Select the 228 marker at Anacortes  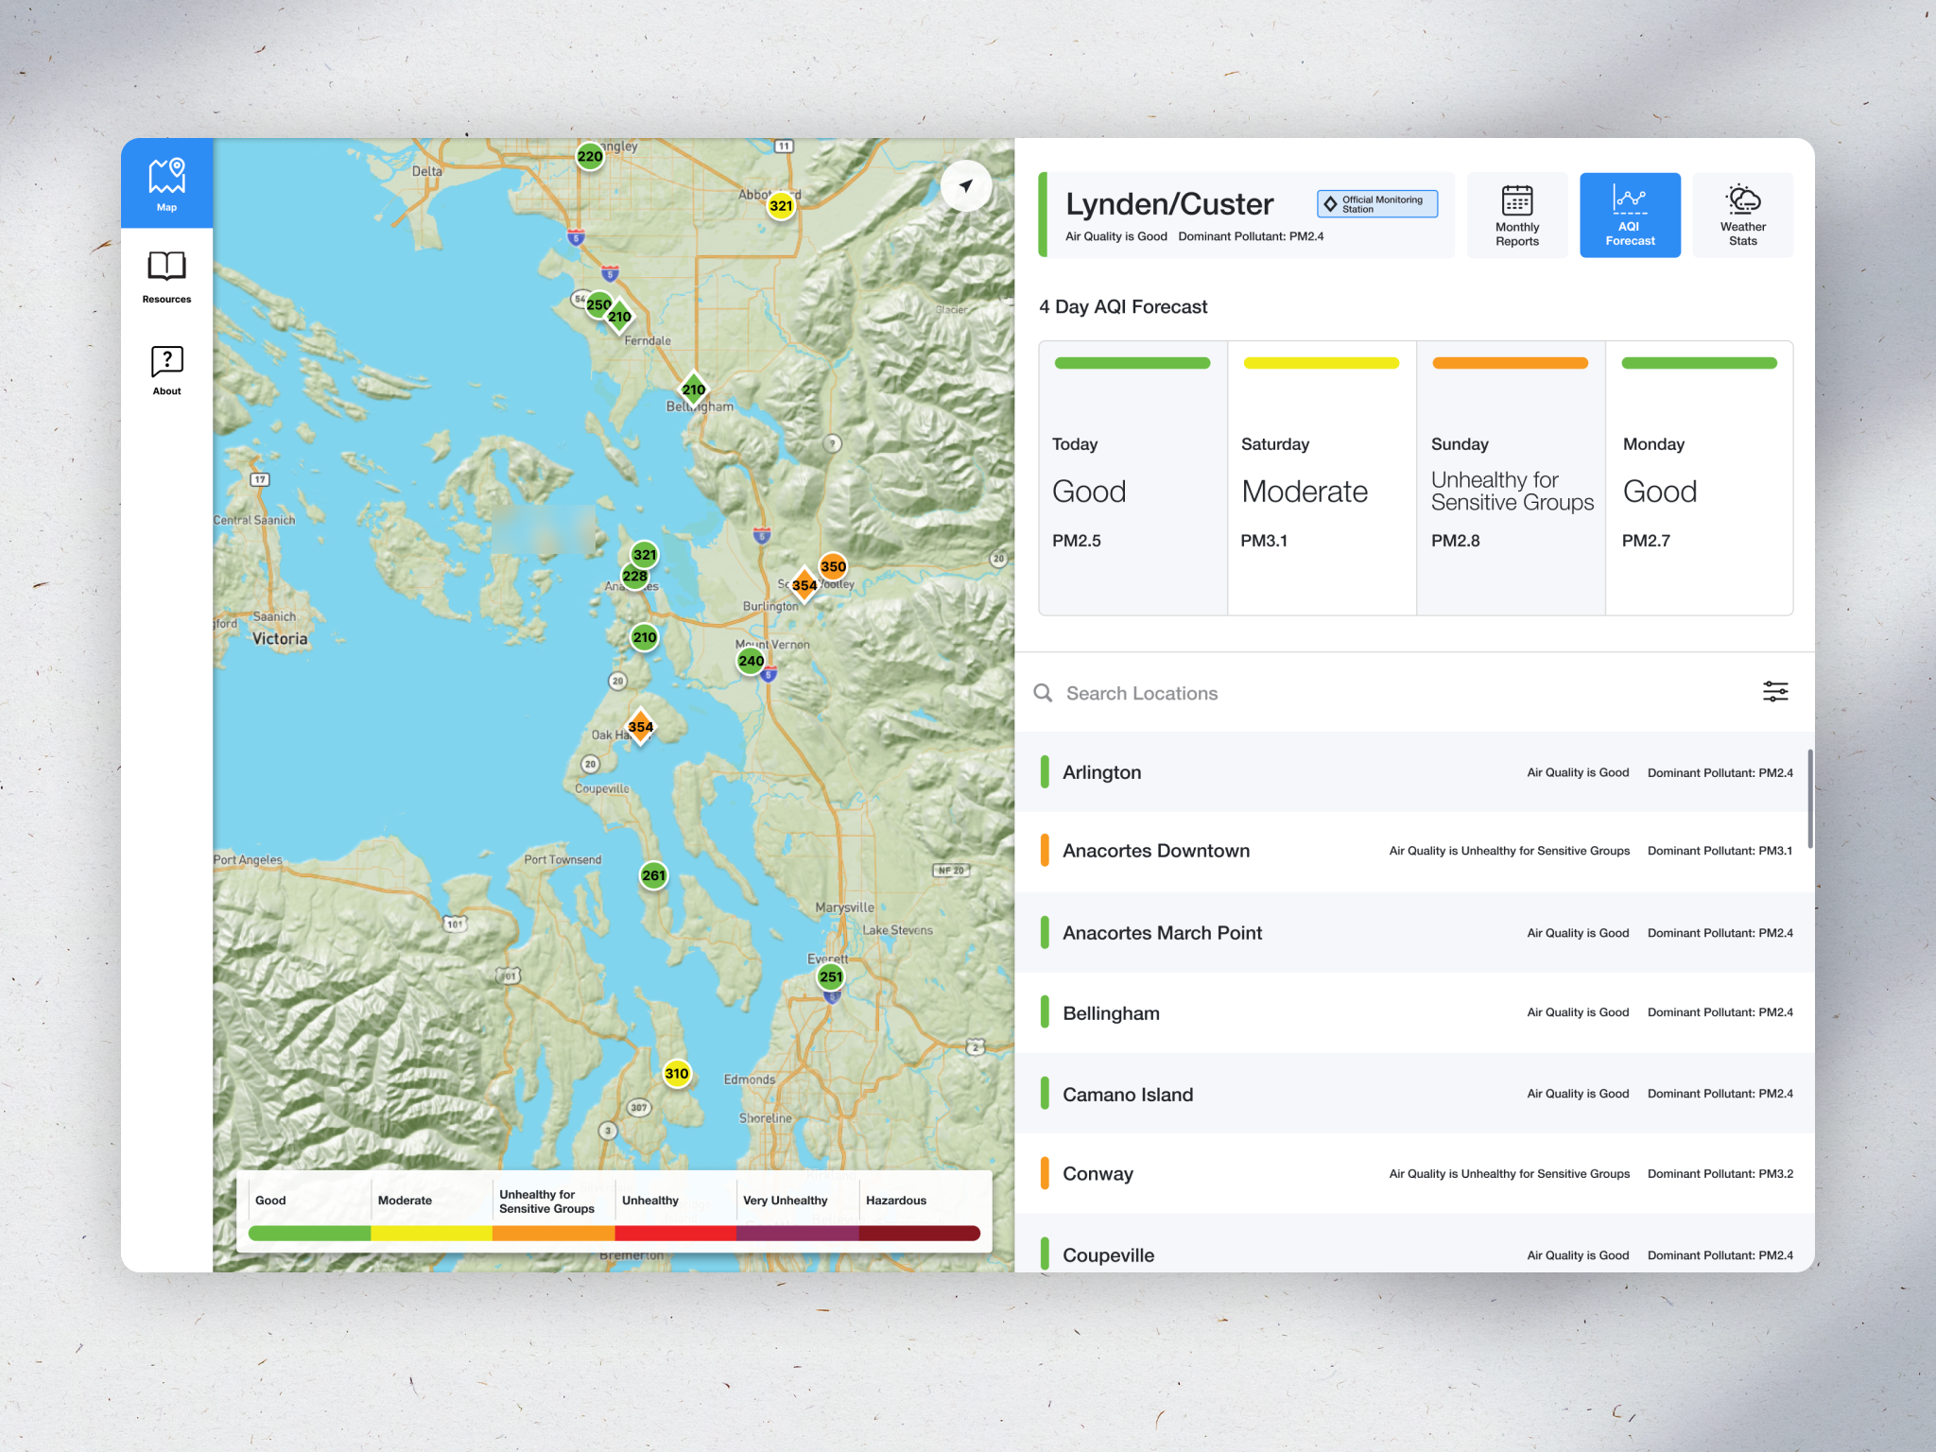[634, 576]
